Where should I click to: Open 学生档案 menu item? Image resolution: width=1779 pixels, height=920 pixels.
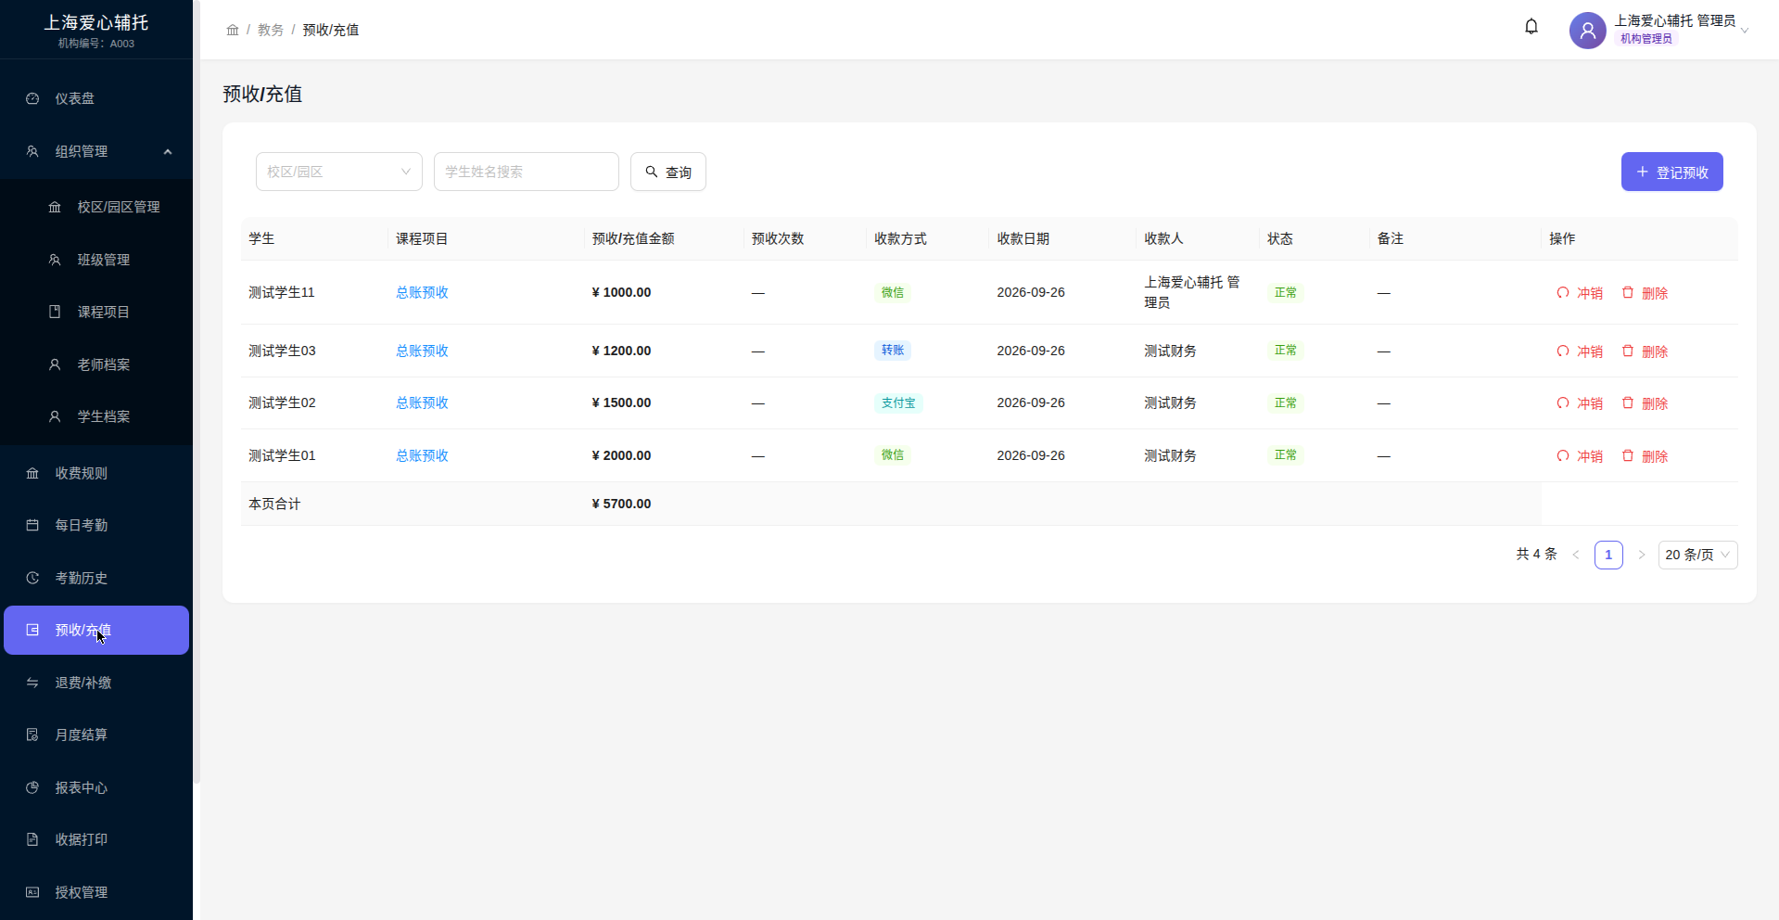pyautogui.click(x=96, y=416)
